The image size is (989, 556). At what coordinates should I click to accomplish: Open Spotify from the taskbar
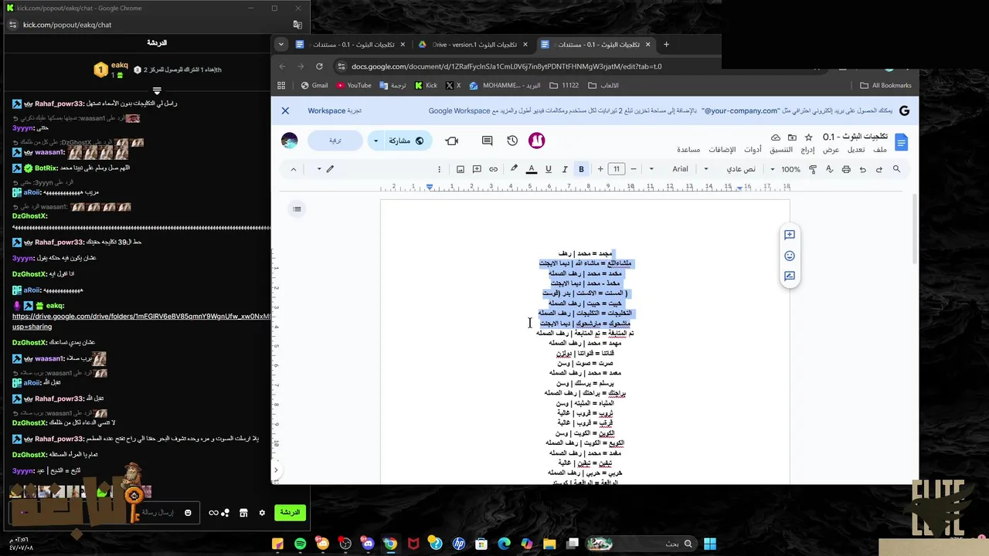point(300,544)
